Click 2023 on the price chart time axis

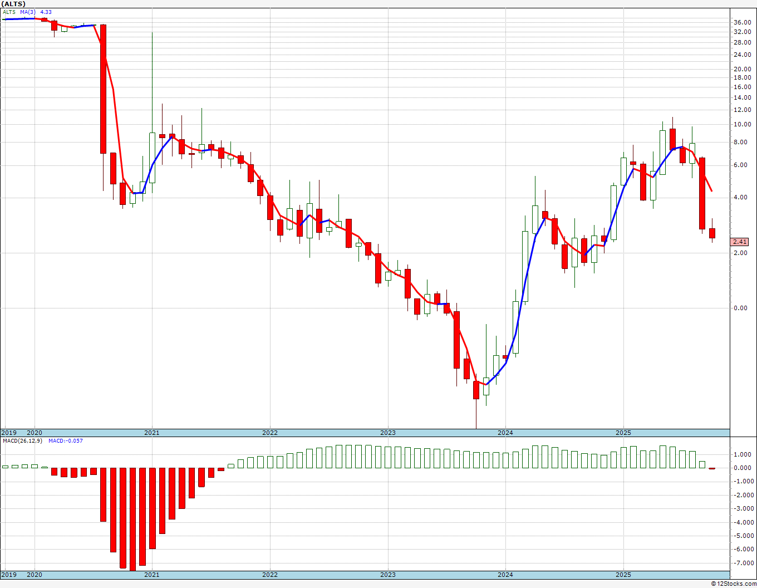click(x=388, y=433)
